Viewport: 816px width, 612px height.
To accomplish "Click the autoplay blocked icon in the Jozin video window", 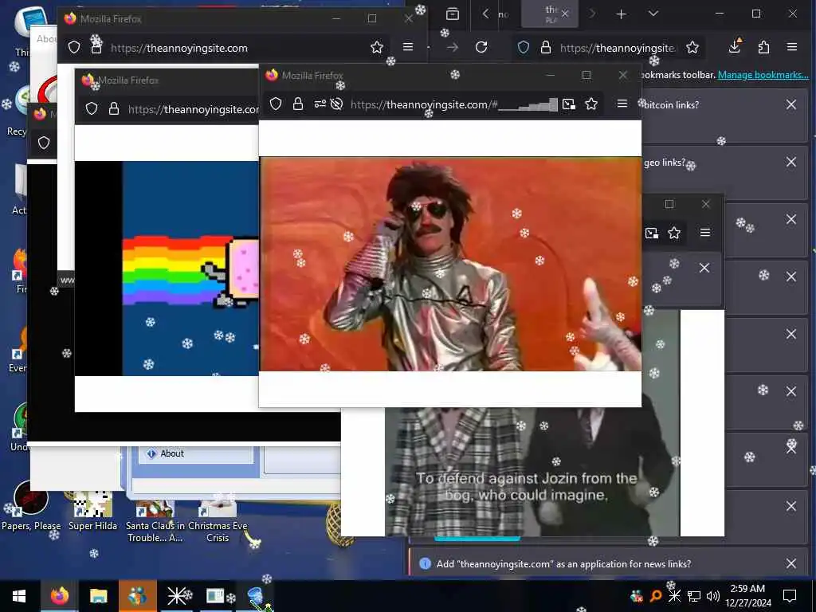I will click(337, 104).
